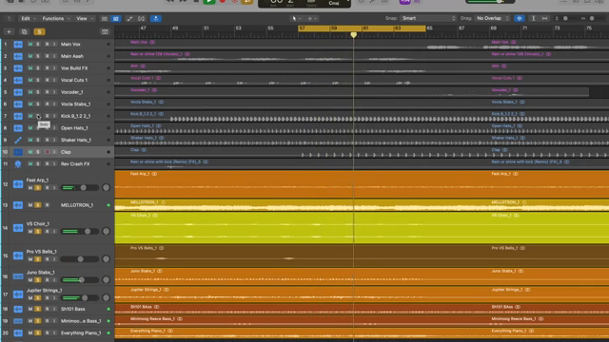Mute the Everything Piano_1 track
Screen dimensions: 609x342
30,333
